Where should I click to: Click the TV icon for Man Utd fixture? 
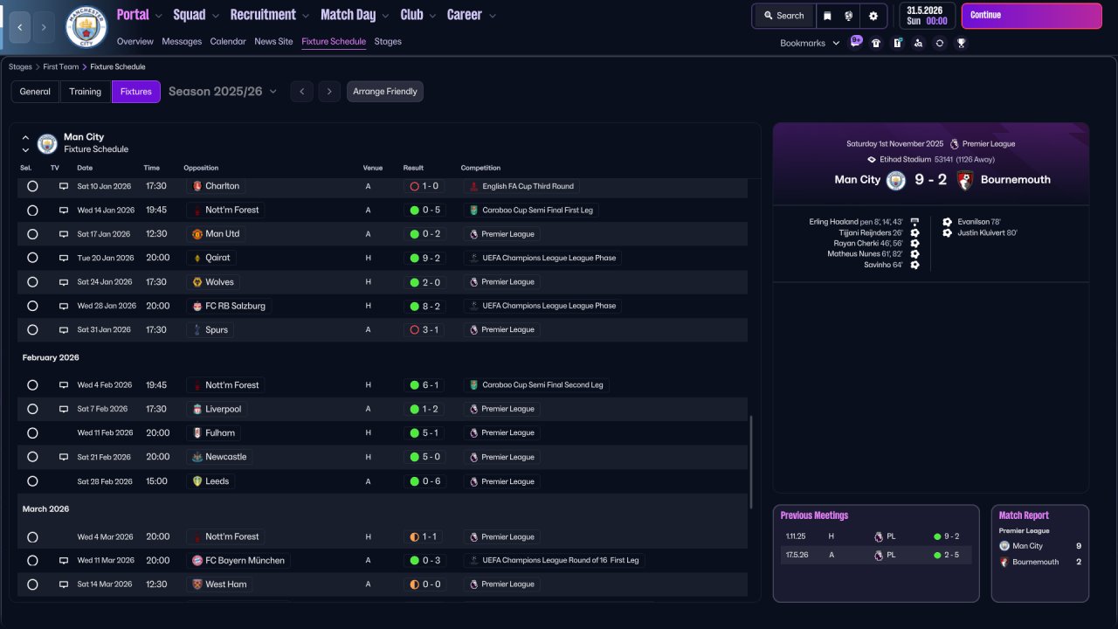(63, 234)
